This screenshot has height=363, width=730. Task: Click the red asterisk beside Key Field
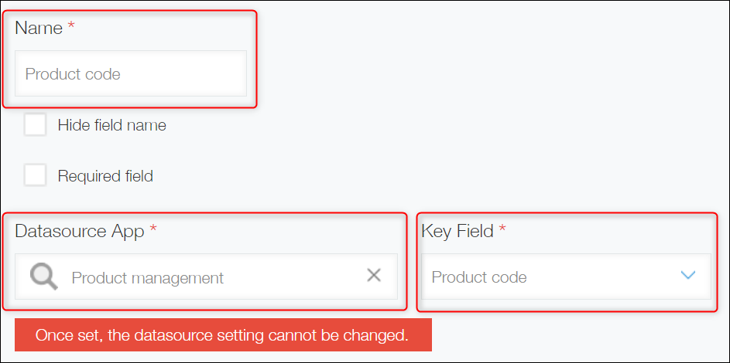502,230
